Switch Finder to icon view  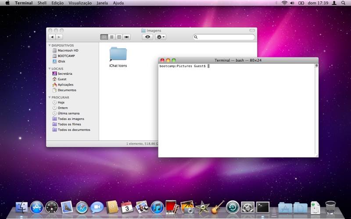click(x=104, y=37)
